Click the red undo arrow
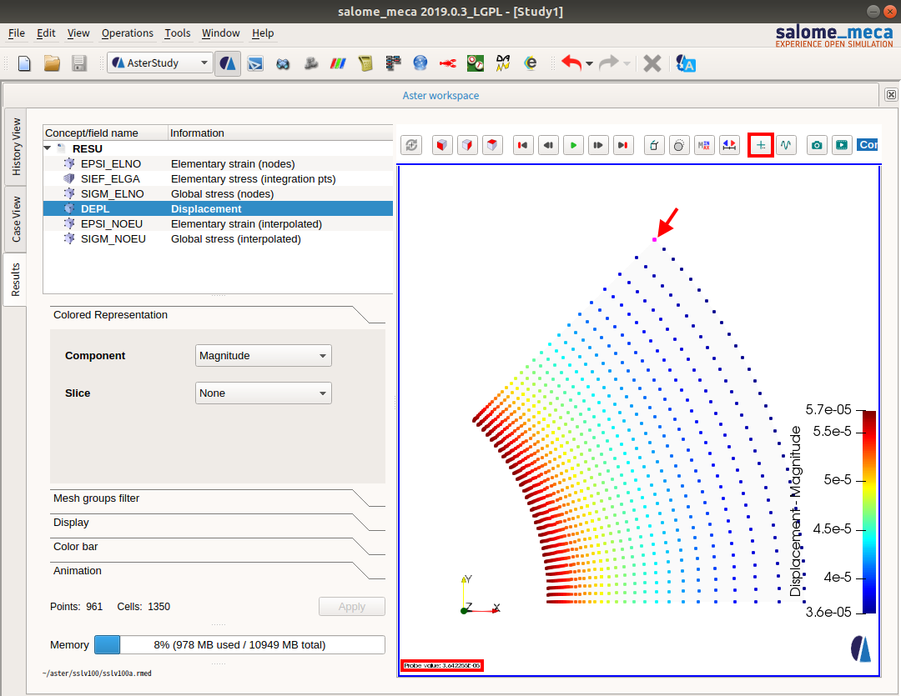 click(571, 63)
